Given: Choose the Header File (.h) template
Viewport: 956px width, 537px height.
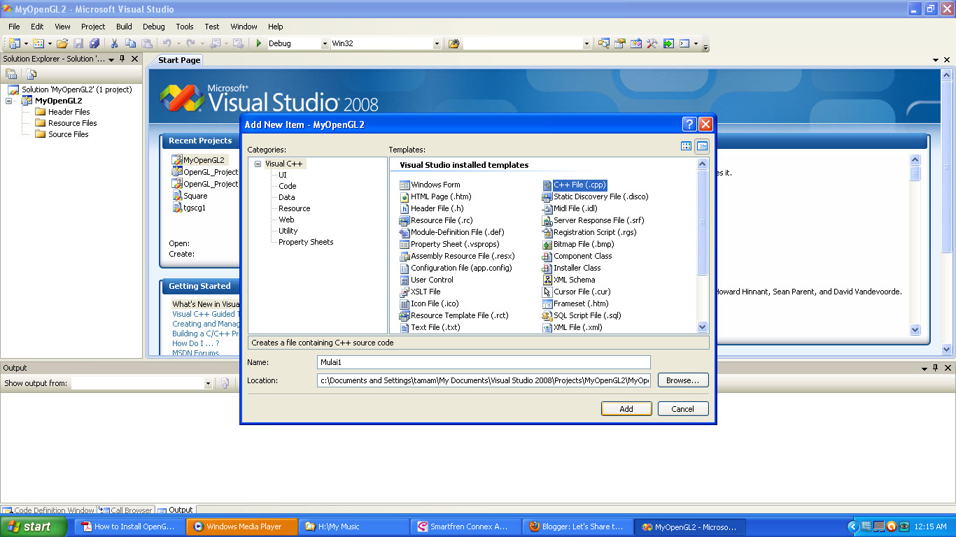Looking at the screenshot, I should 432,208.
